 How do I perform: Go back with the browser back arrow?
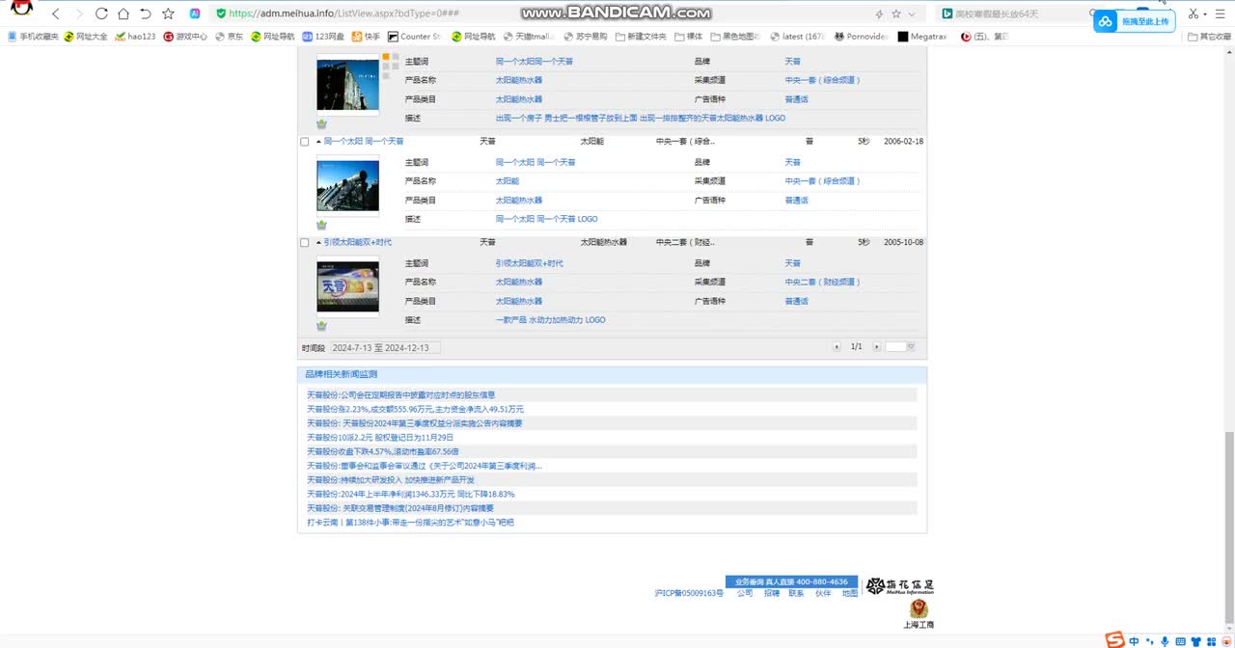(x=55, y=13)
